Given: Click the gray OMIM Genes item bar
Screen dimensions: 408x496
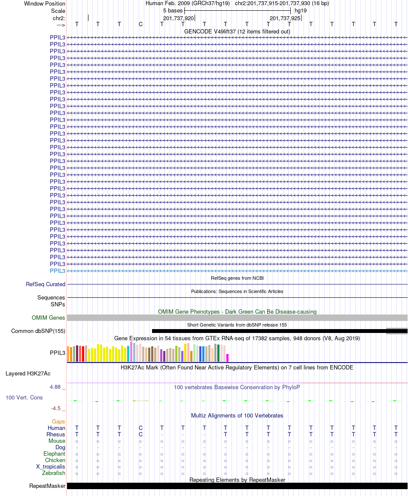Looking at the screenshot, I should click(x=237, y=318).
